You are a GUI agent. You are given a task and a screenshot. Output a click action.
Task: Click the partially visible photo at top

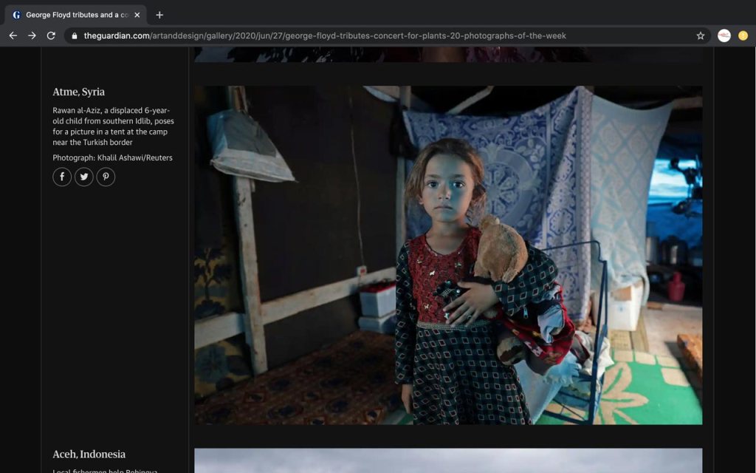448,55
